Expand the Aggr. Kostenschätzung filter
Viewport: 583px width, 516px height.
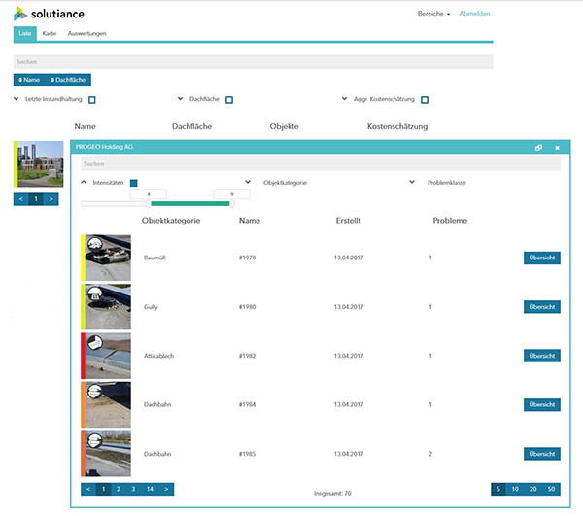pos(344,99)
